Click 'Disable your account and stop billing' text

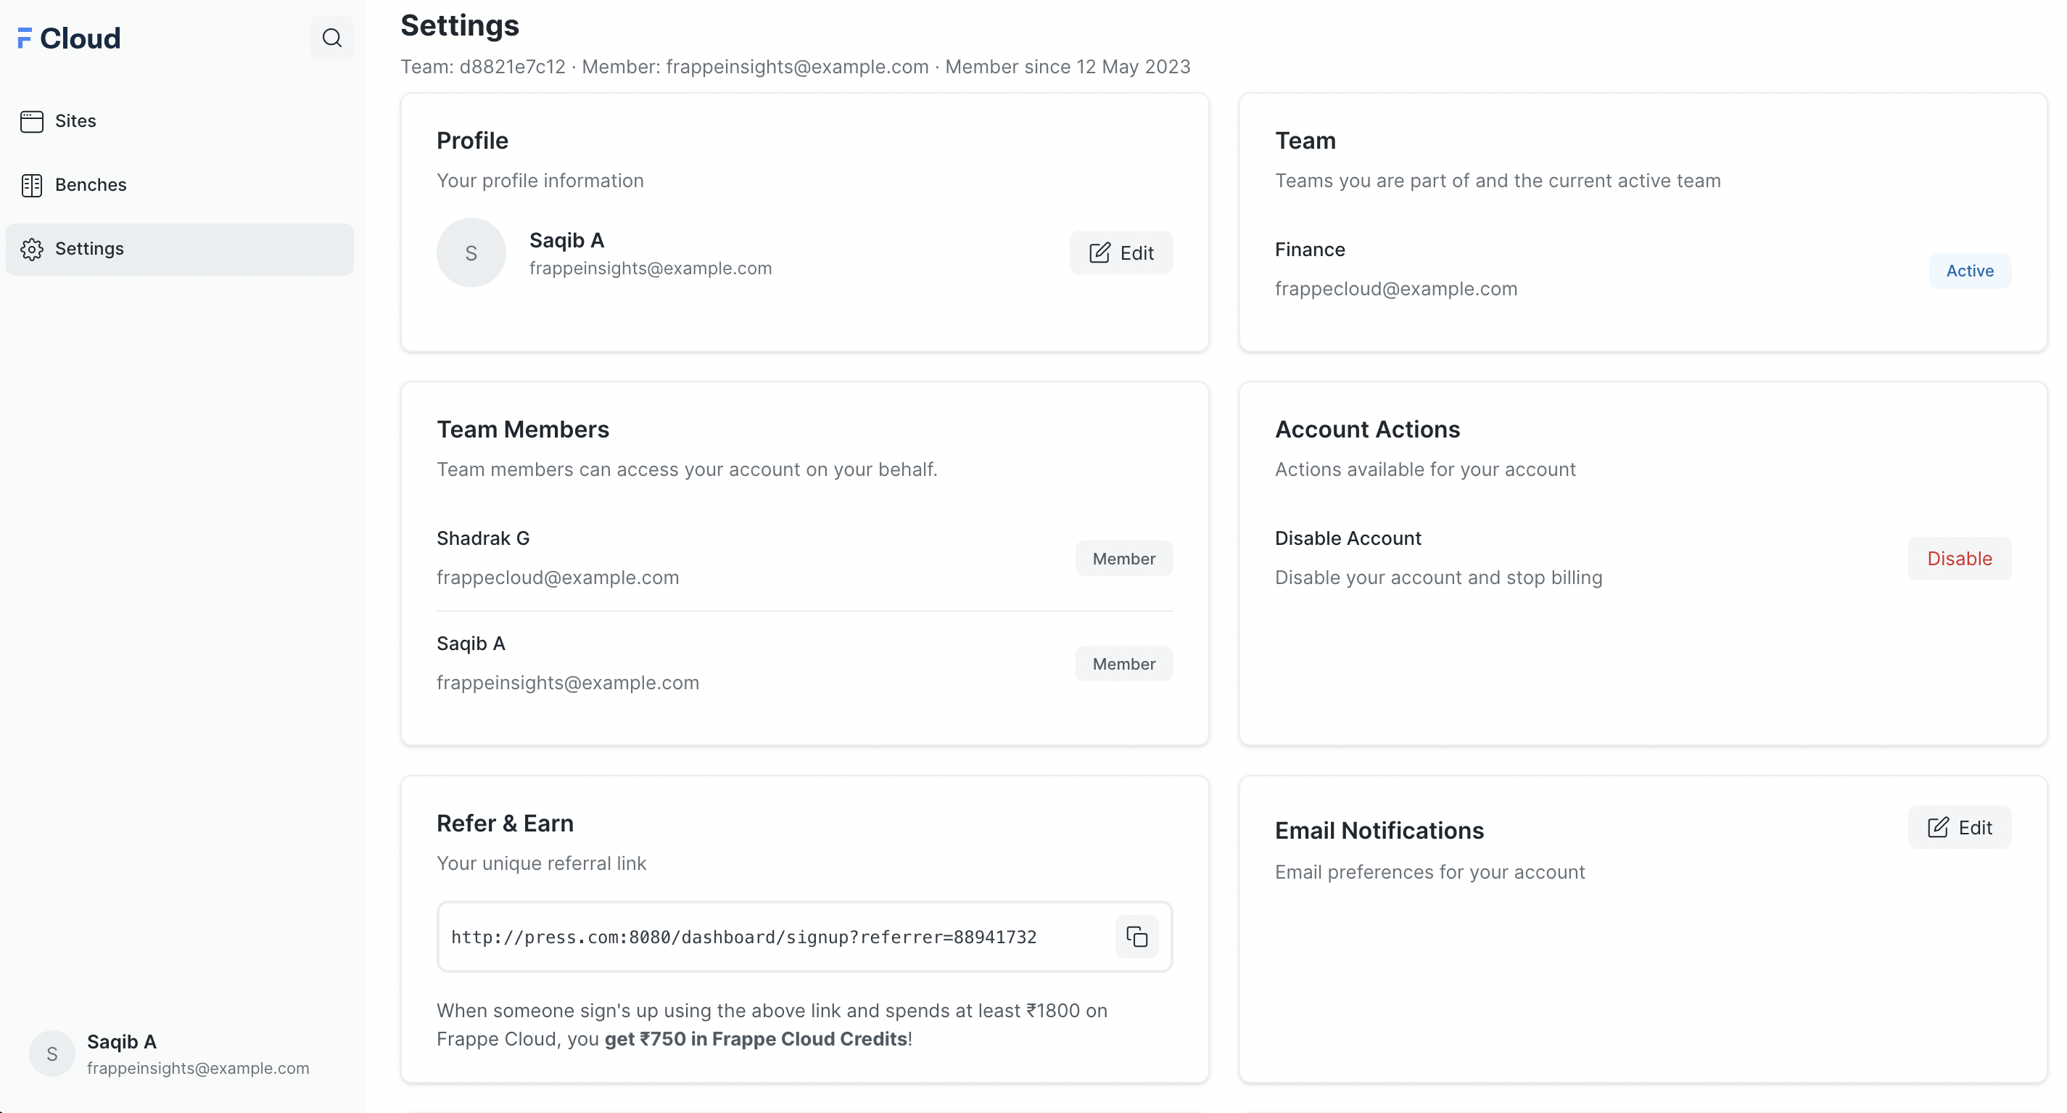coord(1438,578)
